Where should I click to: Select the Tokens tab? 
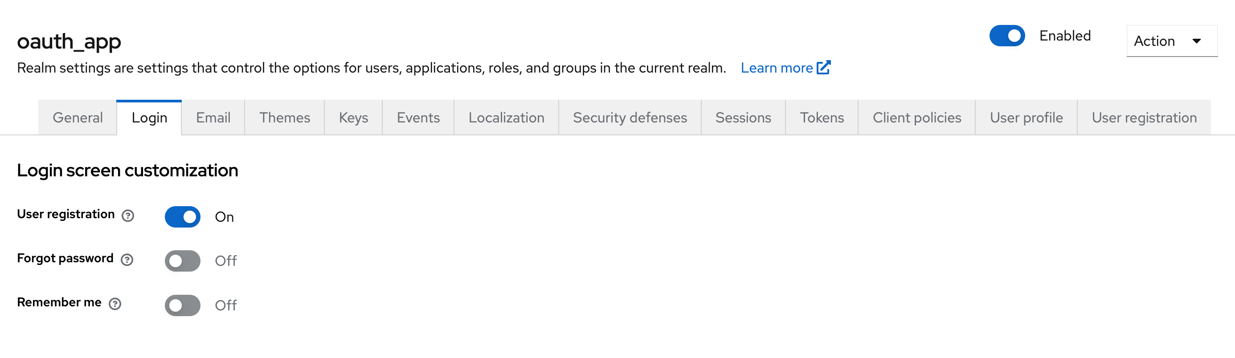[x=822, y=118]
